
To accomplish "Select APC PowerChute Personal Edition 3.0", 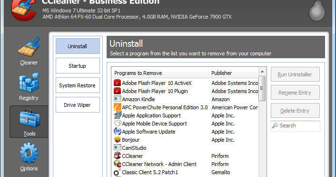I will [165, 107].
